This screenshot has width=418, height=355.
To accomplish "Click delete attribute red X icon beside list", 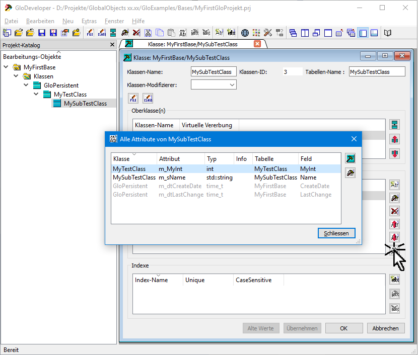I will pyautogui.click(x=395, y=211).
